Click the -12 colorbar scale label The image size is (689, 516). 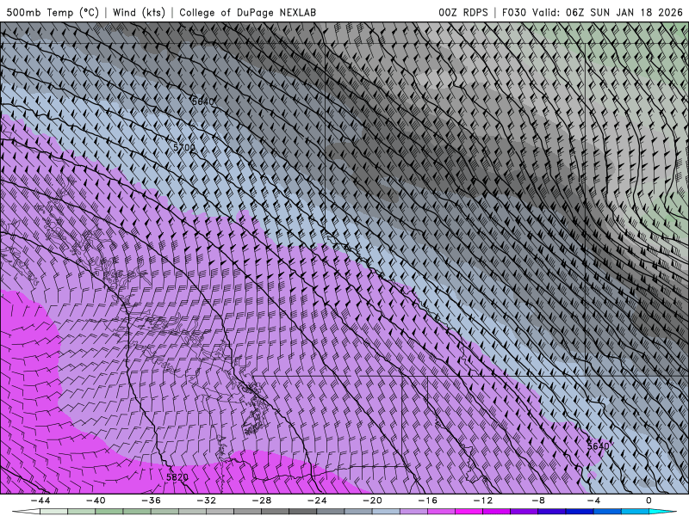tap(483, 501)
